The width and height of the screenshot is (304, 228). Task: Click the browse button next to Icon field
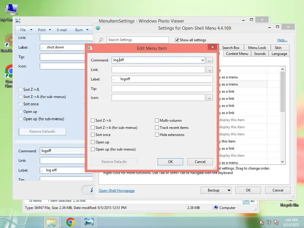pyautogui.click(x=209, y=98)
